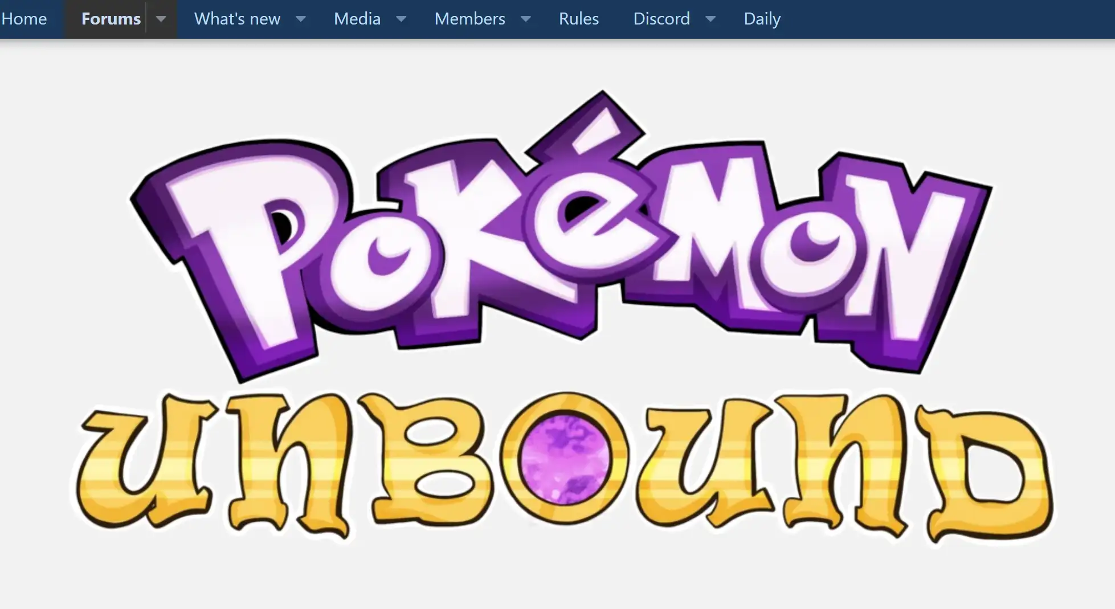Expand the Members dropdown arrow
1115x609 pixels.
[x=526, y=19]
